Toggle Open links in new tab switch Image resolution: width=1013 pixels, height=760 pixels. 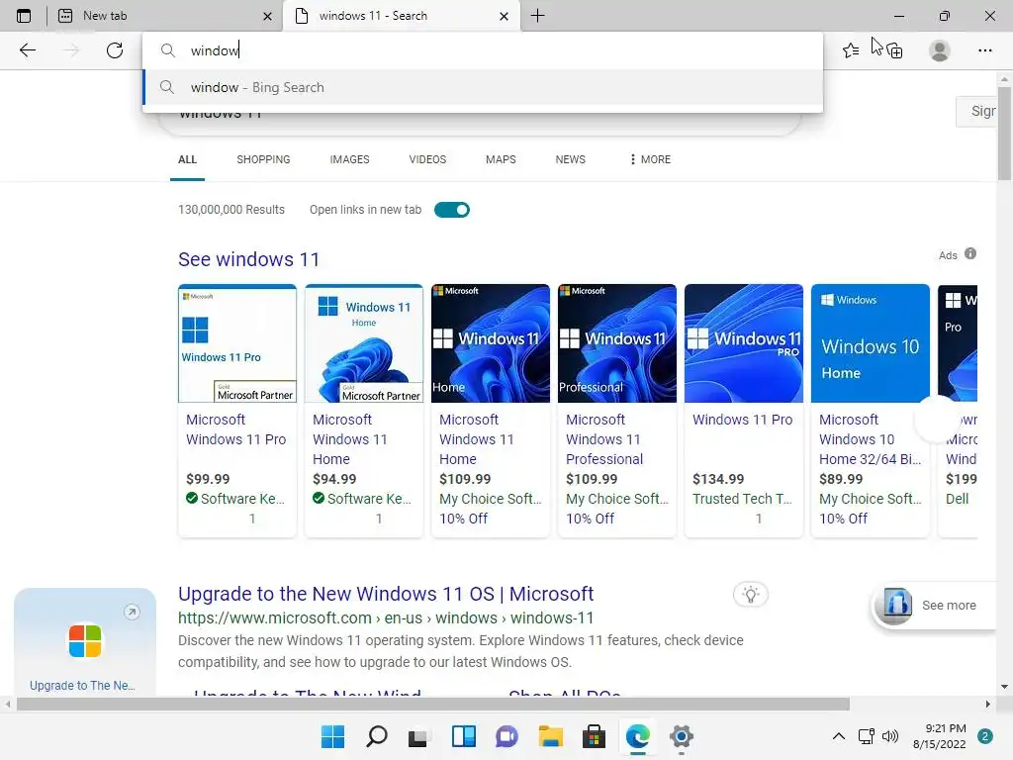pos(451,210)
